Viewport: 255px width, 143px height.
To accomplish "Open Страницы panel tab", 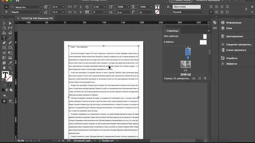I will pos(172,31).
